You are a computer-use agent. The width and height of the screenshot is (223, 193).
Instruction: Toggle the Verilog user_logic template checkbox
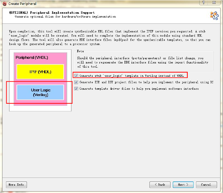click(76, 75)
